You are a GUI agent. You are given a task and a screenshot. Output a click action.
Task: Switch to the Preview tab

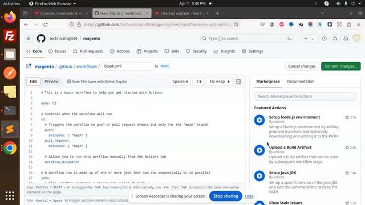coord(51,81)
